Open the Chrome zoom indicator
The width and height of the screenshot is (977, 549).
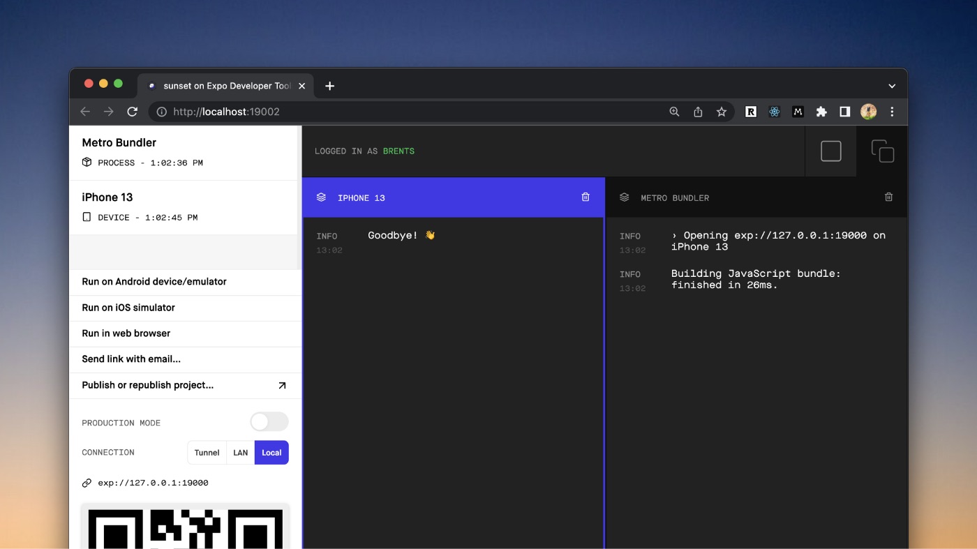674,112
